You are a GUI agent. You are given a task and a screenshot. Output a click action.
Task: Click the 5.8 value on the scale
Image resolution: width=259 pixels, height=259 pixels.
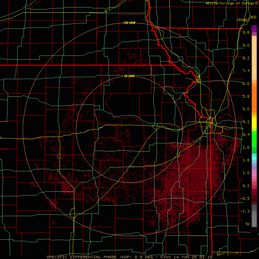tap(246, 96)
